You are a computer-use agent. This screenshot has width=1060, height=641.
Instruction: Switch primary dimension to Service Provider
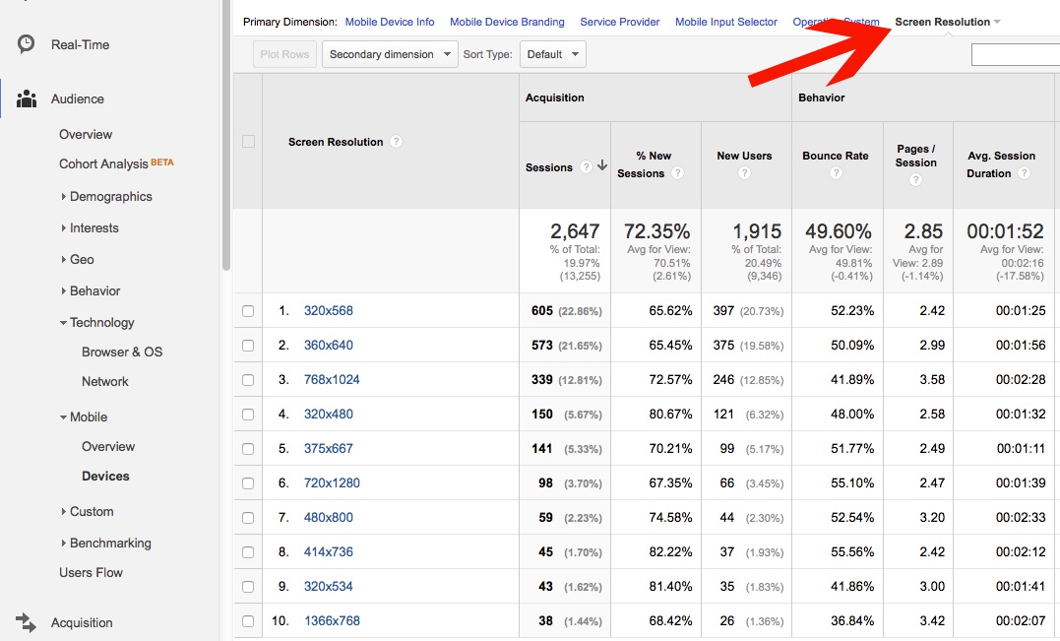[619, 22]
